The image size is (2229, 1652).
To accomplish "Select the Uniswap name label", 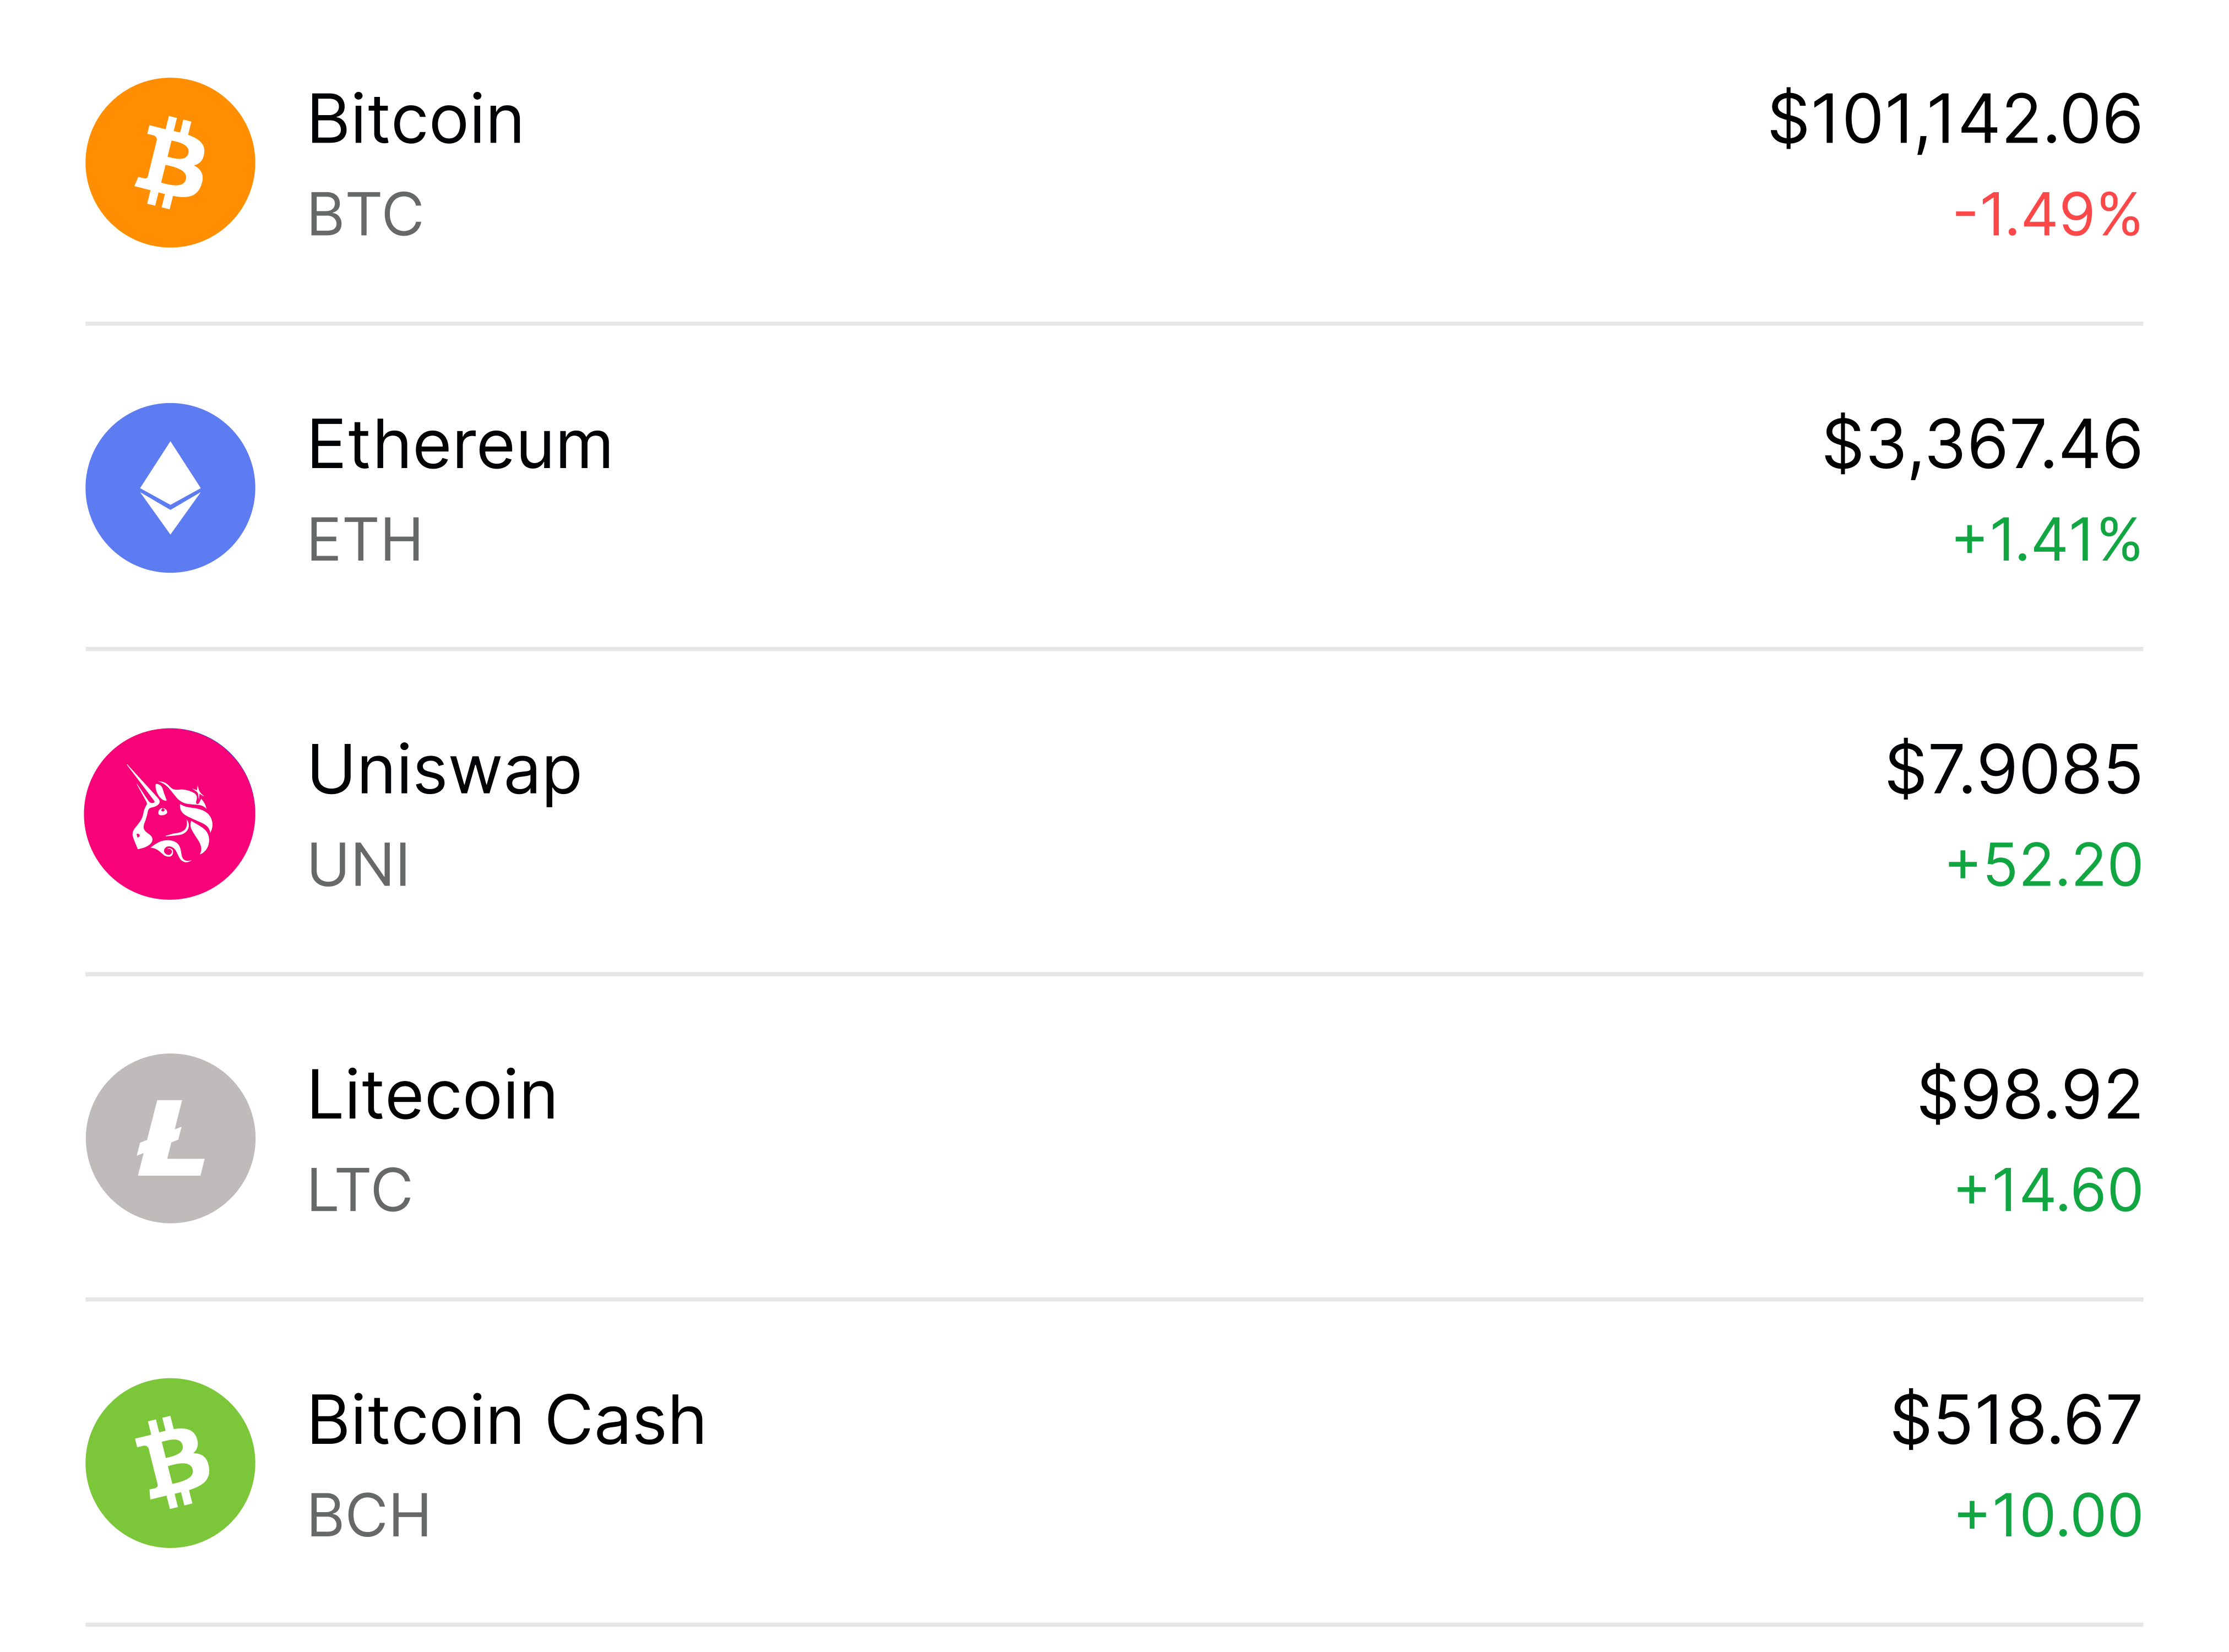I will (x=444, y=771).
